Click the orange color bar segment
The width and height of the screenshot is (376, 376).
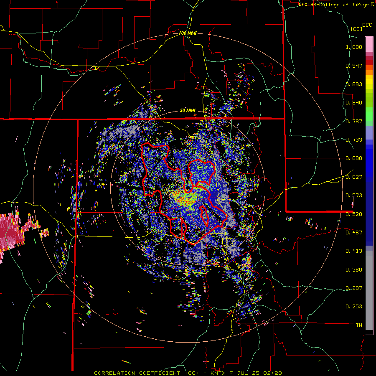(x=369, y=72)
